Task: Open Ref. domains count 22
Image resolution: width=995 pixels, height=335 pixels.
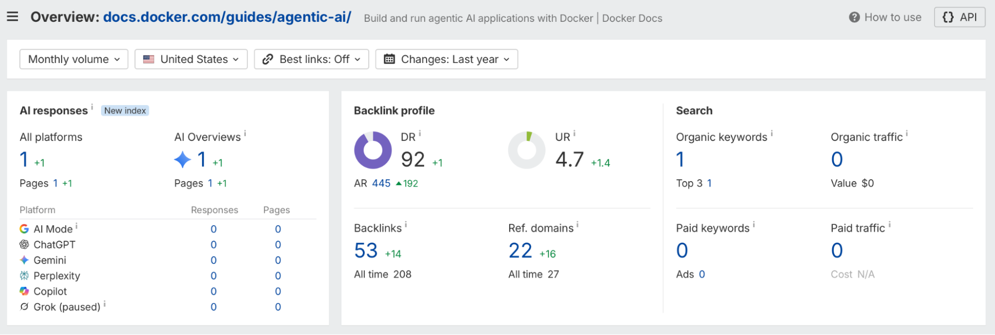Action: coord(521,251)
